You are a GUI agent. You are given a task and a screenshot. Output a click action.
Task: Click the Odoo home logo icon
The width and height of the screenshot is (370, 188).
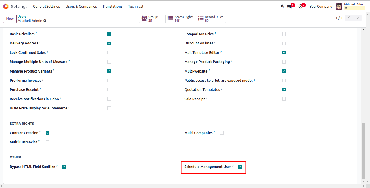6,6
